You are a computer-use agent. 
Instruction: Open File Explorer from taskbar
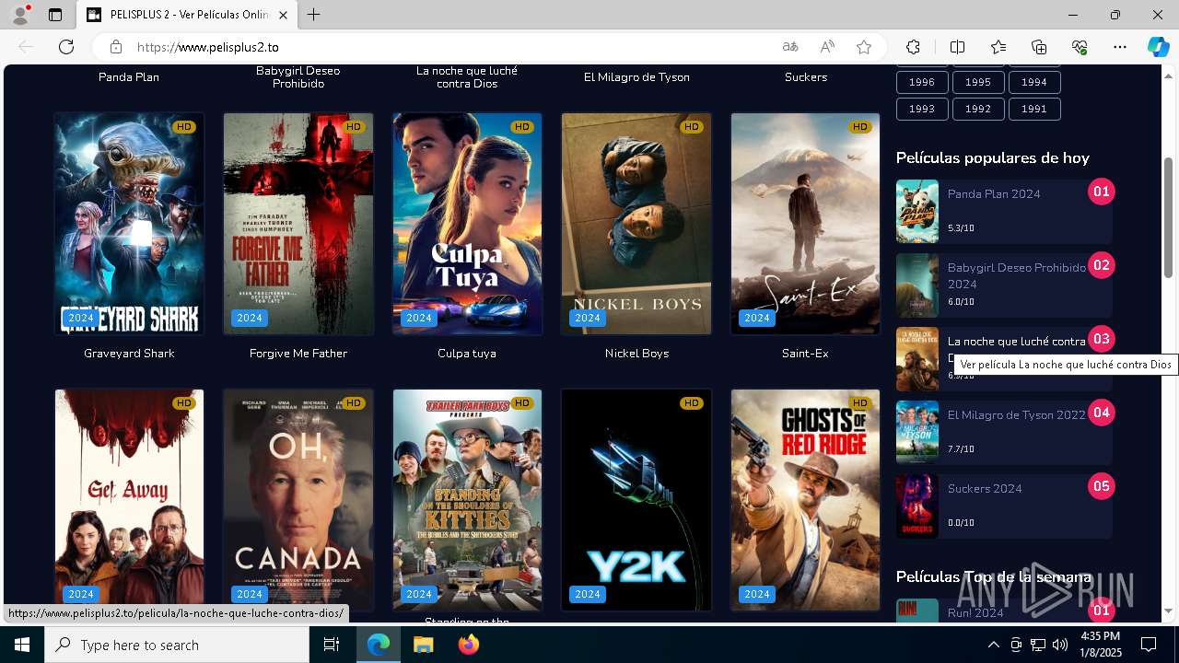point(423,645)
